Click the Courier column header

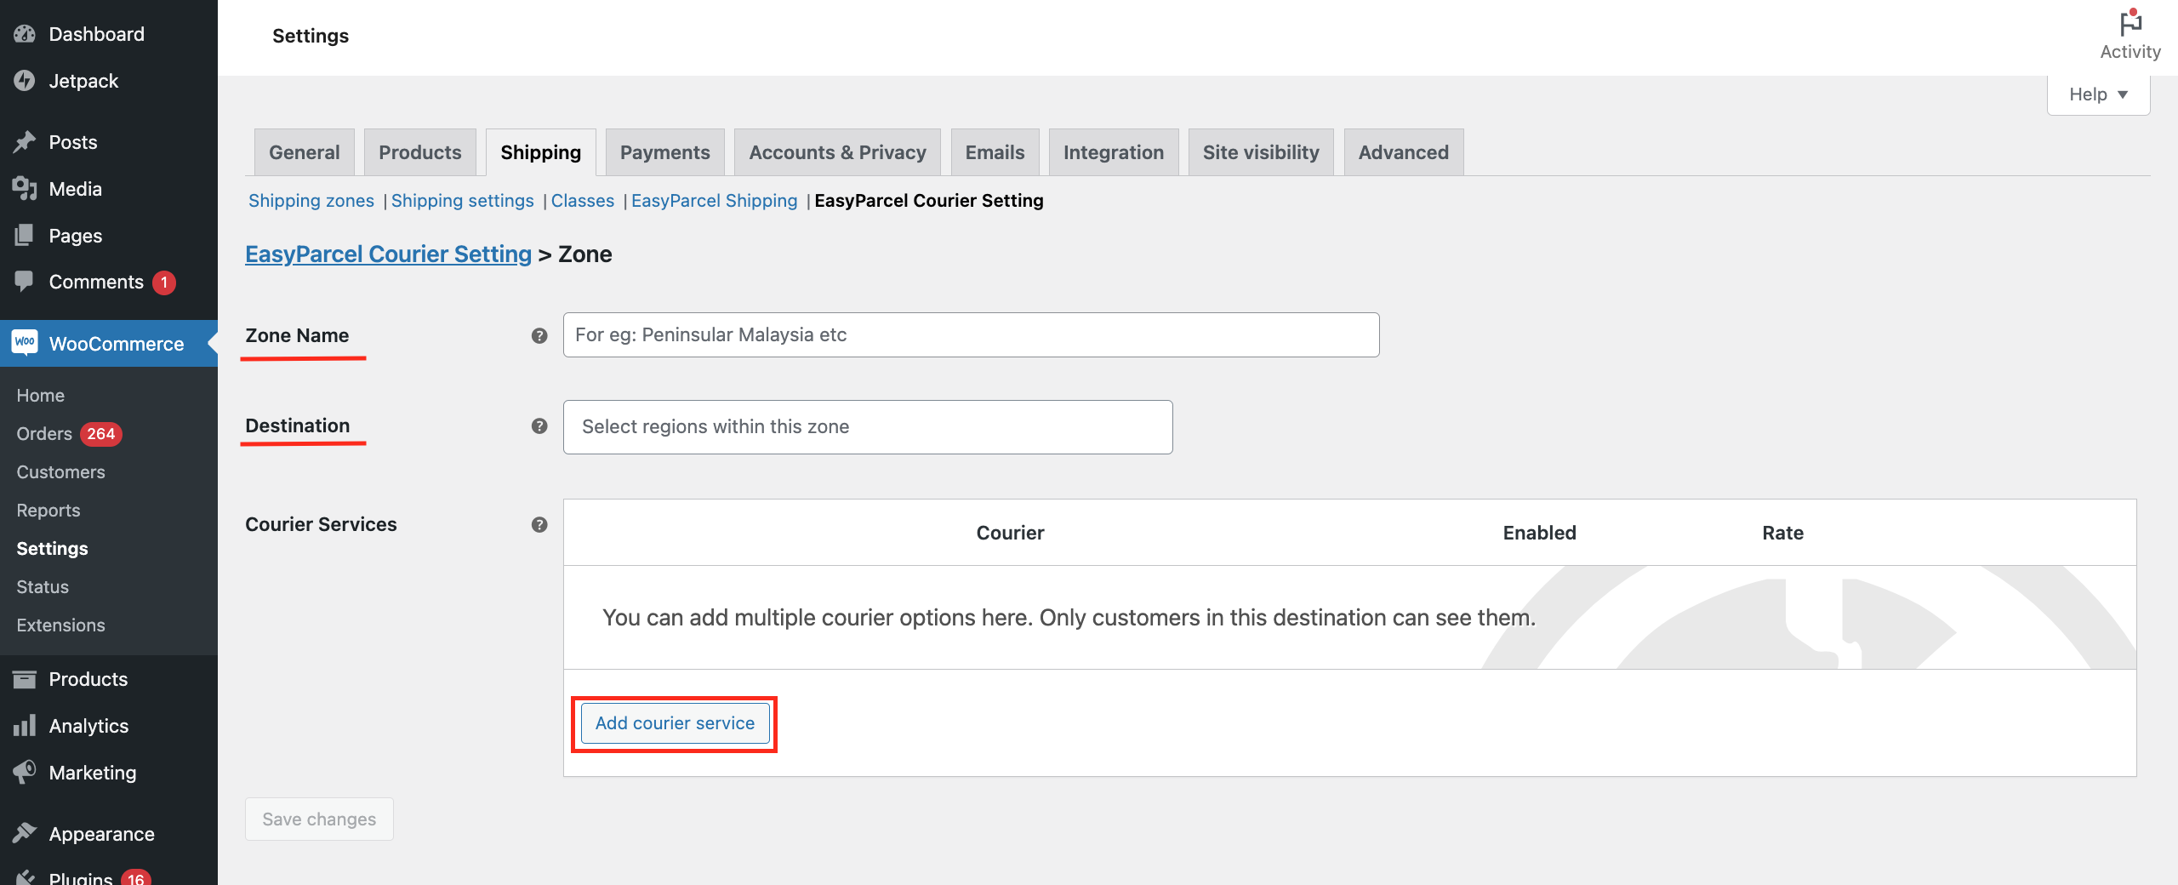pos(1010,533)
